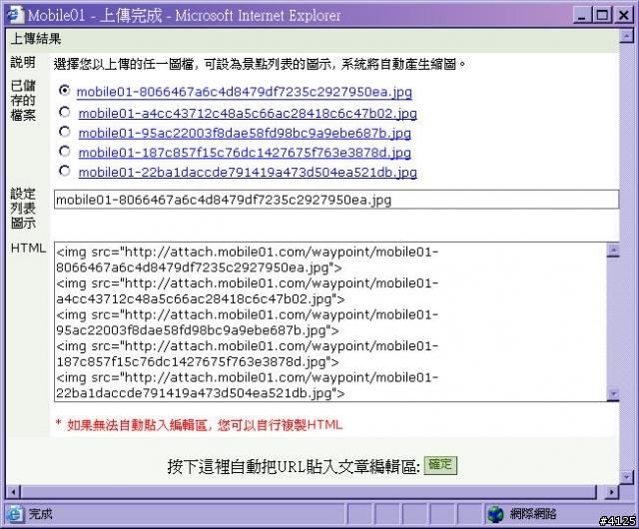Click horizontal scrollbar left arrow

[13, 492]
